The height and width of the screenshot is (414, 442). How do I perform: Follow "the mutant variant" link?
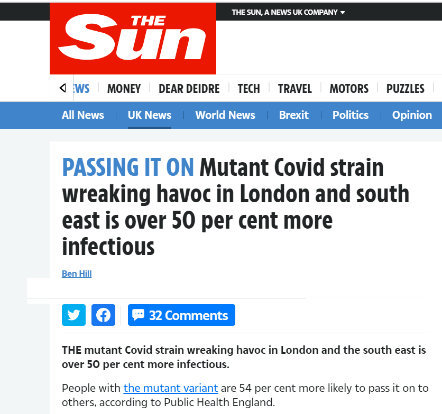[x=171, y=388]
